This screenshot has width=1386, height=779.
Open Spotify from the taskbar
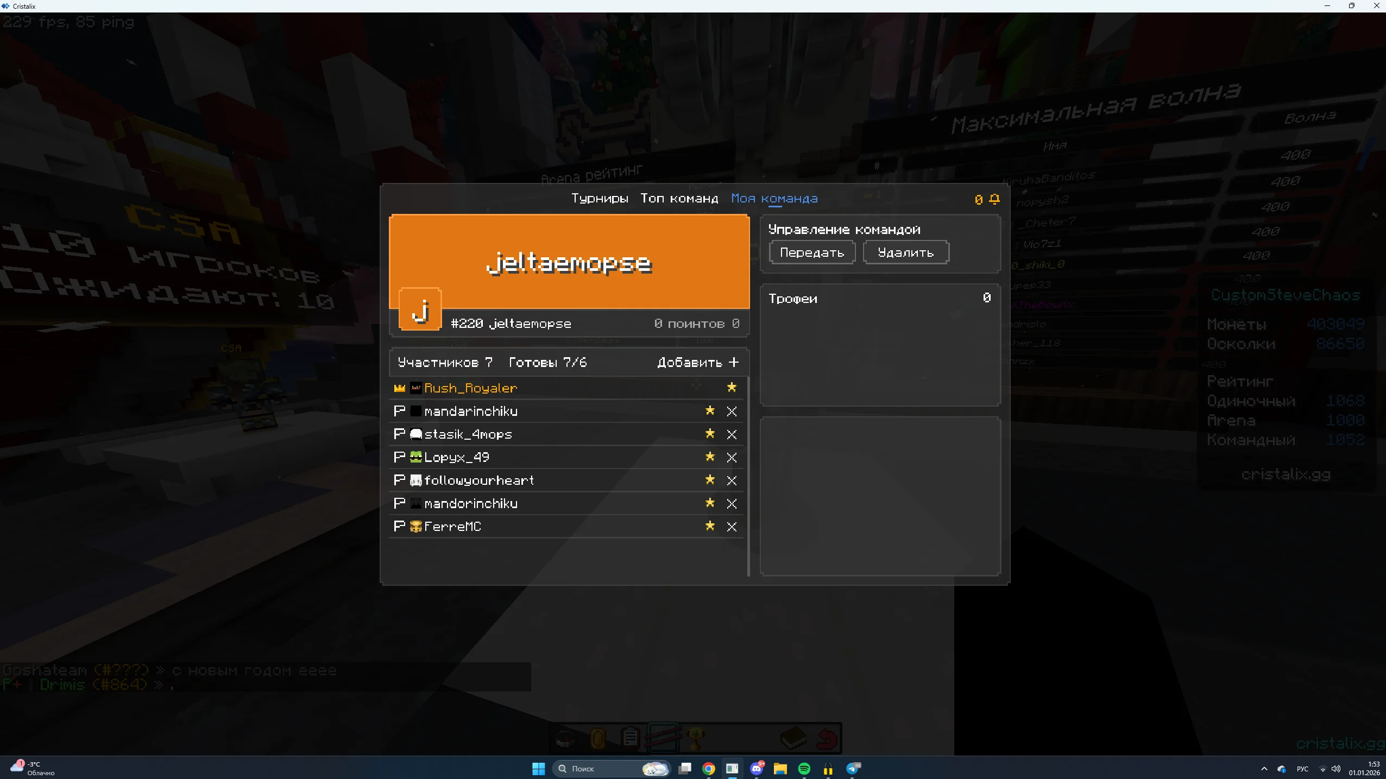point(804,769)
